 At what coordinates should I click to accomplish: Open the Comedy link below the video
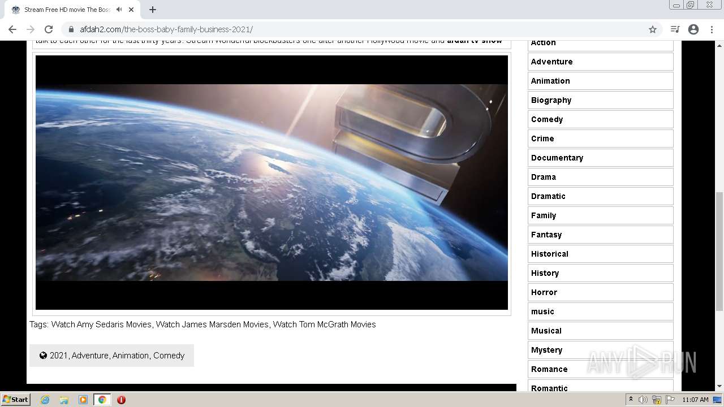coord(169,356)
